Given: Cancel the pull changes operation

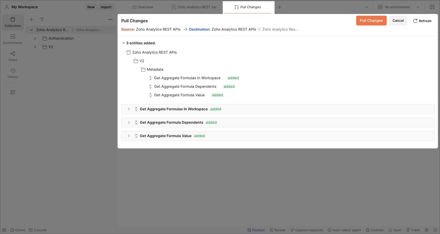Looking at the screenshot, I should point(398,21).
